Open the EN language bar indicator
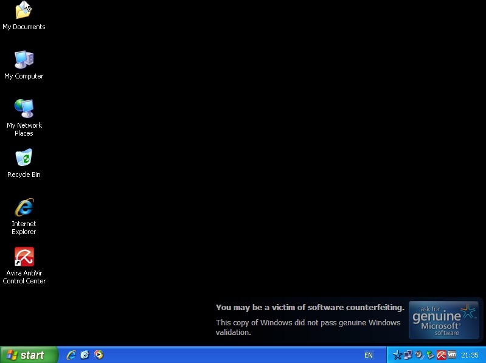The image size is (486, 363). point(368,355)
